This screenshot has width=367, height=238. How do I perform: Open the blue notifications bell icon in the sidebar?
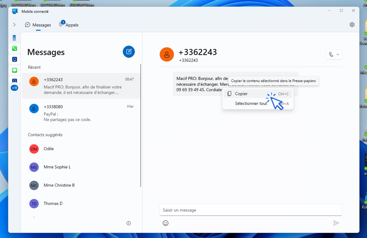click(14, 59)
